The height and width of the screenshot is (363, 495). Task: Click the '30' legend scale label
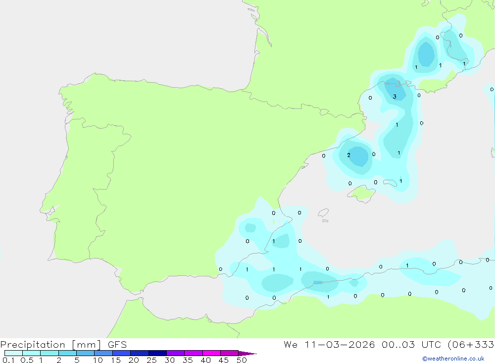point(170,360)
